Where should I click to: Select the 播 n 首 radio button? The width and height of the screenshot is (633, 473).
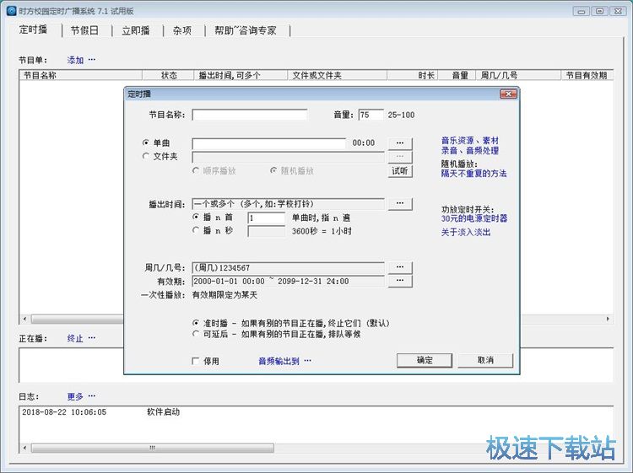click(196, 217)
